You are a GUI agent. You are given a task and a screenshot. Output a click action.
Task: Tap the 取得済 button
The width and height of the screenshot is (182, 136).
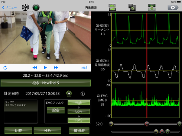pos(79,130)
